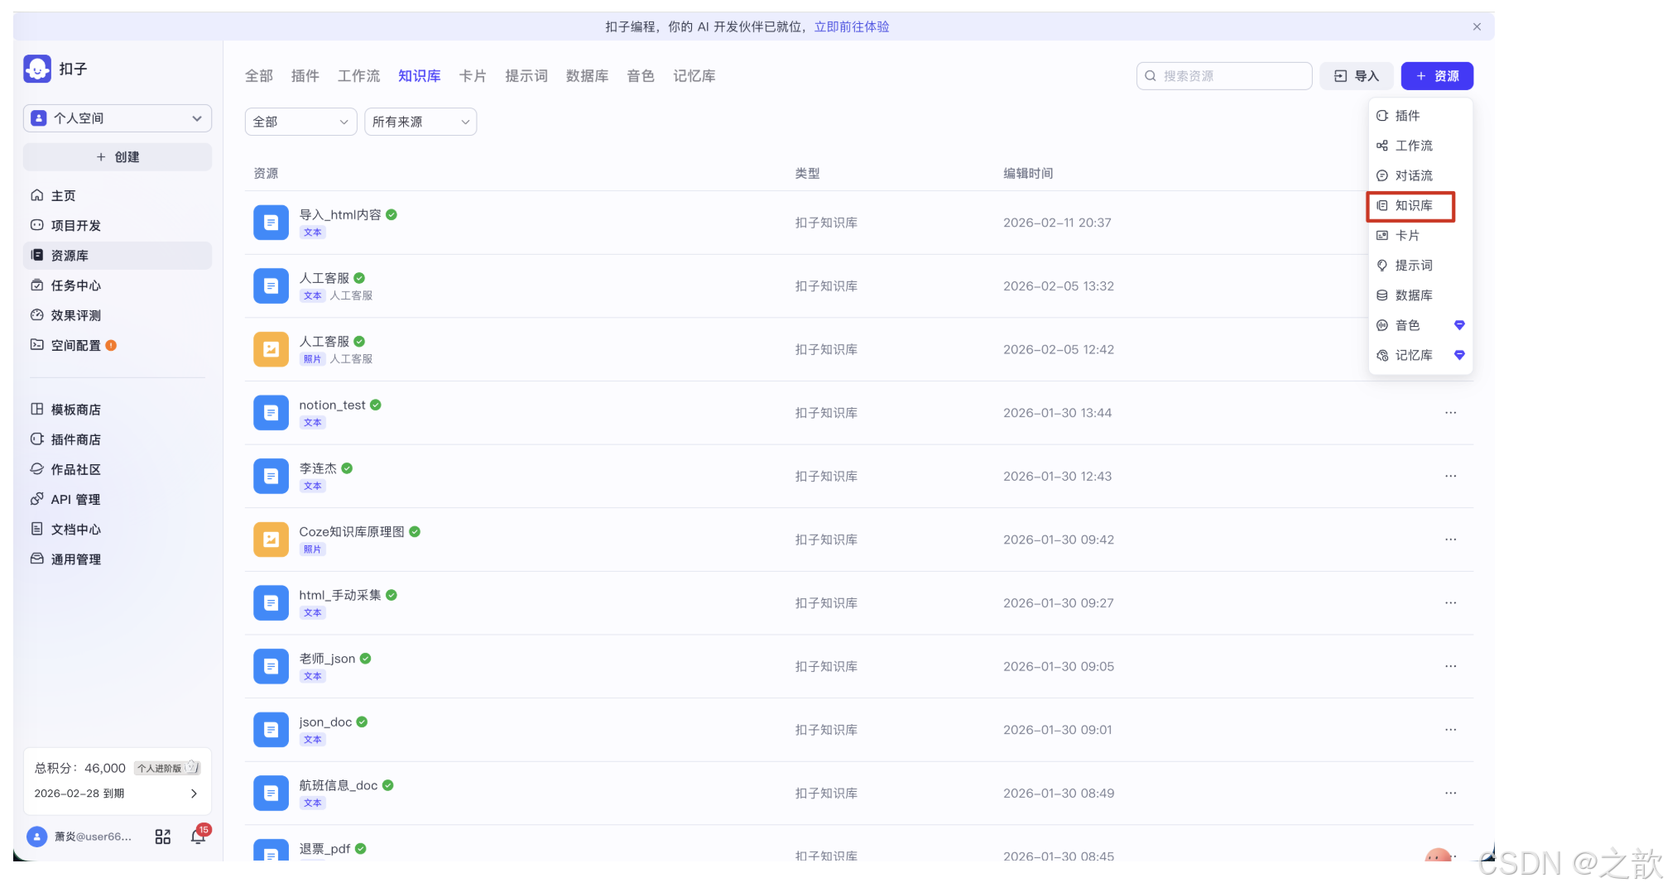This screenshot has width=1667, height=892.
Task: Choose 插件 in resource menu
Action: 1420,116
